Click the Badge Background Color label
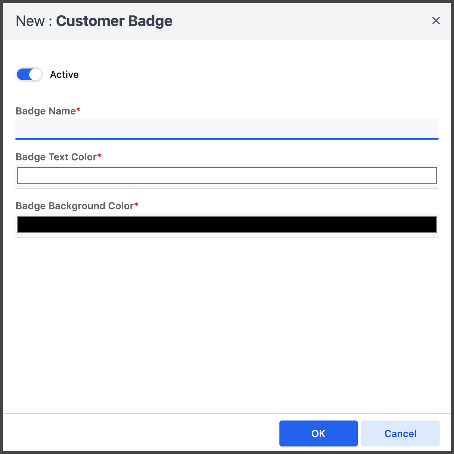454x454 pixels. 75,206
